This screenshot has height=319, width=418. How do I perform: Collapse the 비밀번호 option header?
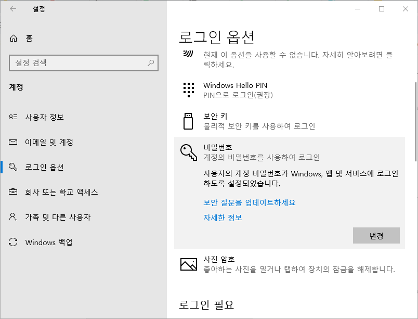pyautogui.click(x=290, y=152)
